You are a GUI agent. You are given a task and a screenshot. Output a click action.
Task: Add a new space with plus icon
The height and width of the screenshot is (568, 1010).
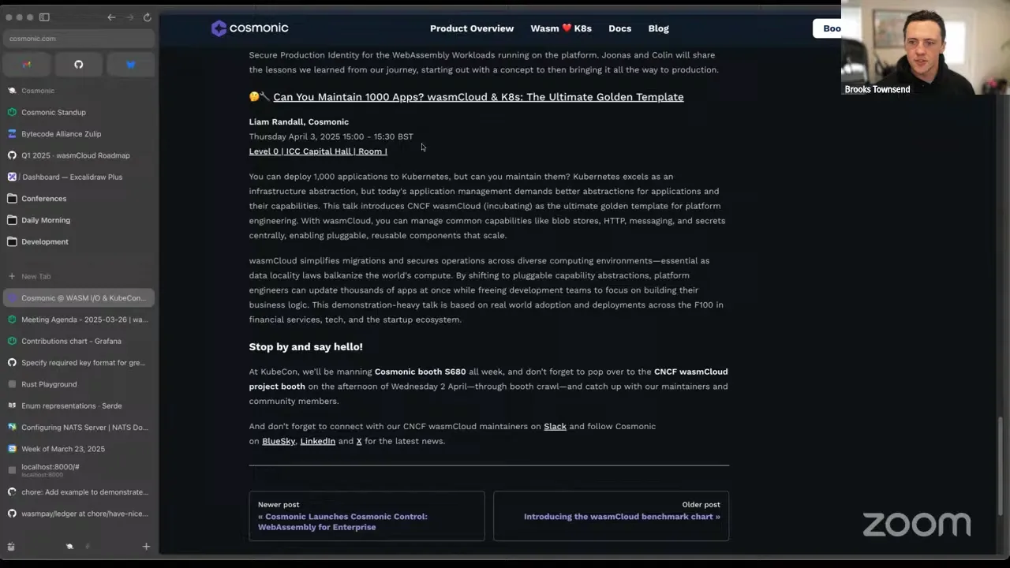pos(146,546)
